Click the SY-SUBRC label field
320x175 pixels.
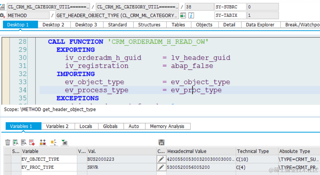pos(230,7)
